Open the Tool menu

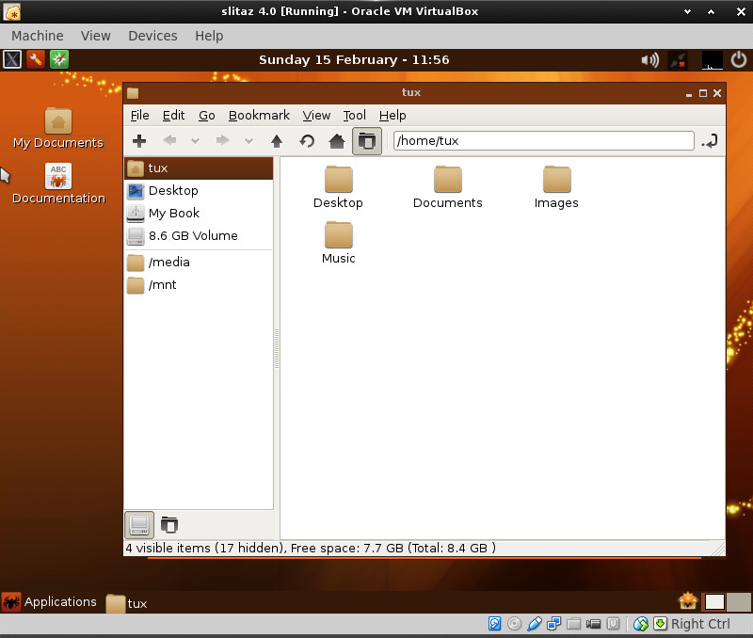click(354, 115)
